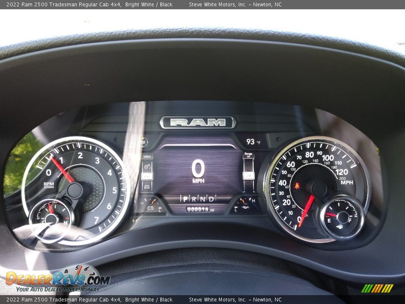Select the gears settings icon under MENU
The image size is (405, 304).
pos(147,166)
